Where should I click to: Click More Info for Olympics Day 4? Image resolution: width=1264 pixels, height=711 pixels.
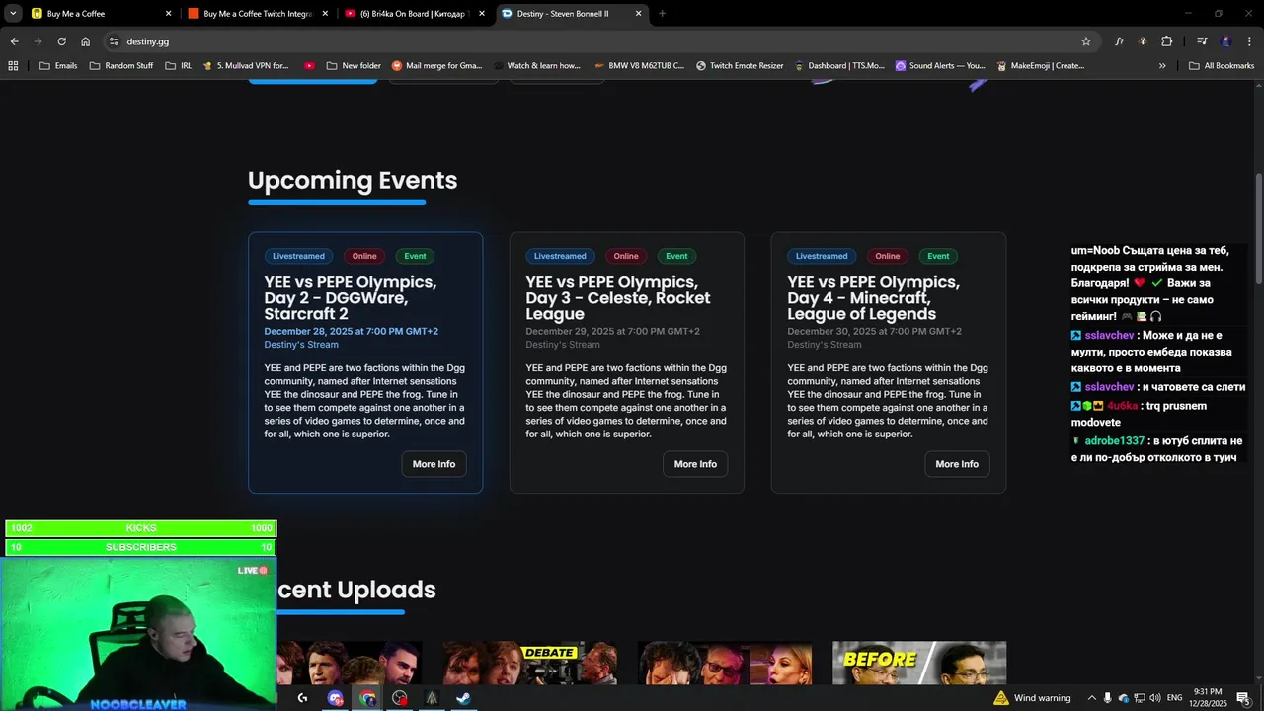(x=957, y=464)
